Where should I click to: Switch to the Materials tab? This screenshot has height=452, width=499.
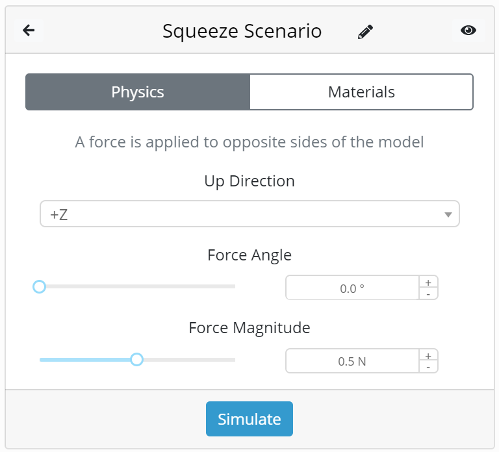coord(361,92)
